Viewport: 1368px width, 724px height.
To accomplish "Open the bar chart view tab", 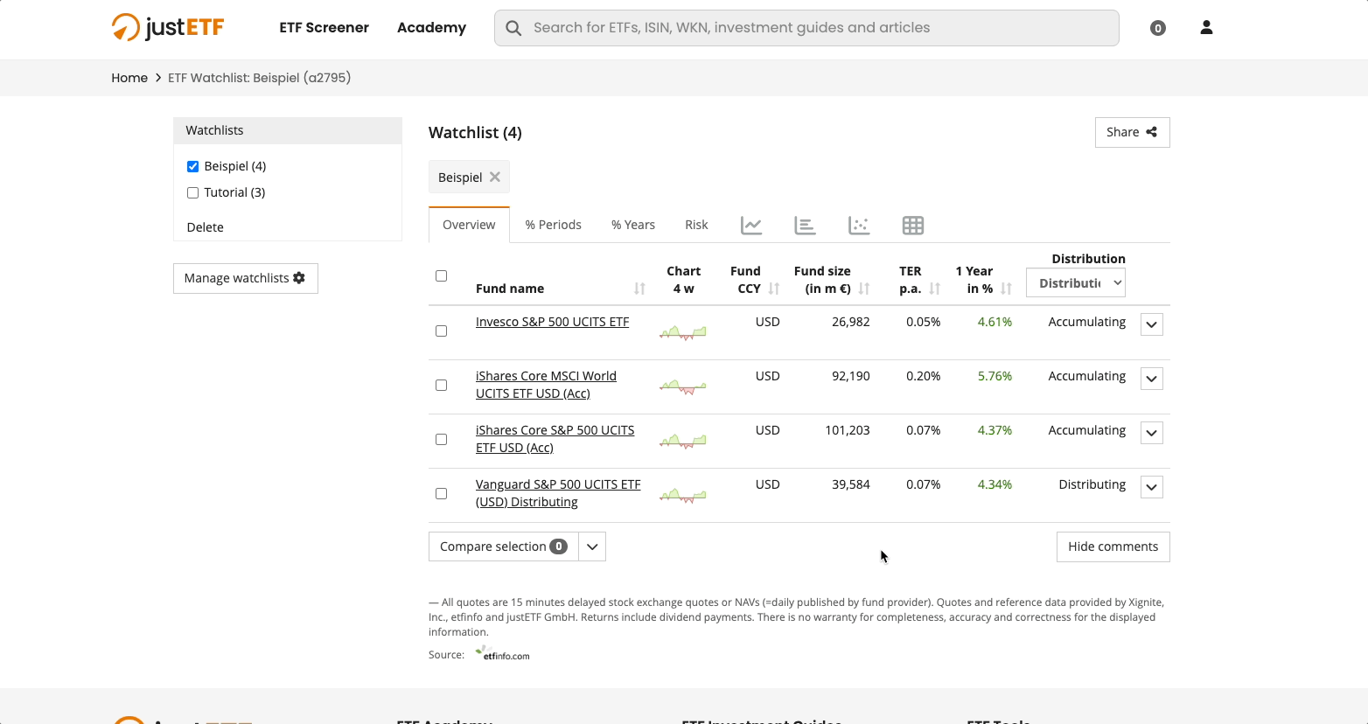I will (805, 226).
